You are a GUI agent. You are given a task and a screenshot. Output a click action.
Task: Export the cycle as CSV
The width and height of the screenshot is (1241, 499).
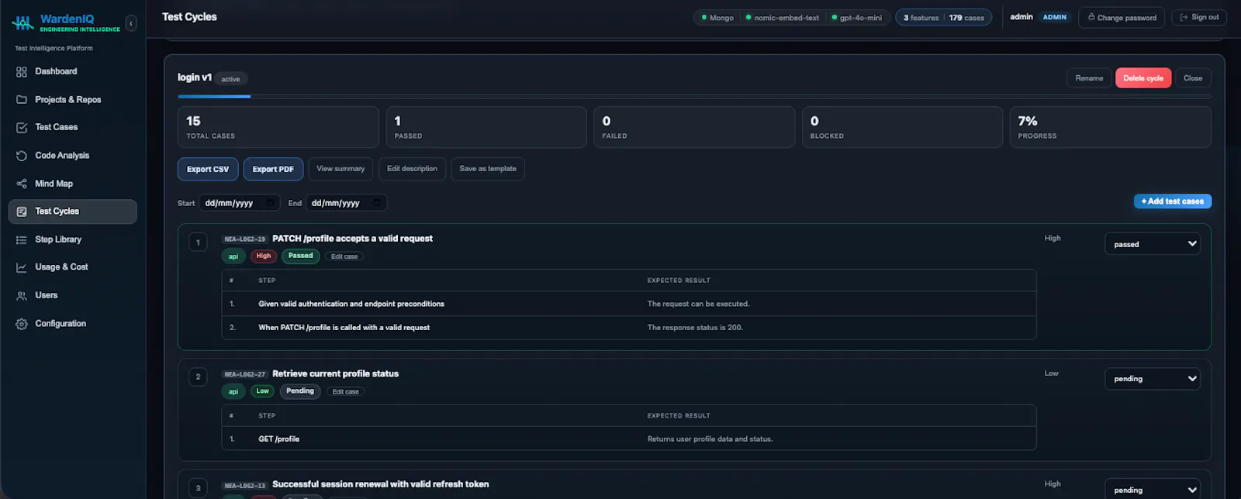pos(208,169)
